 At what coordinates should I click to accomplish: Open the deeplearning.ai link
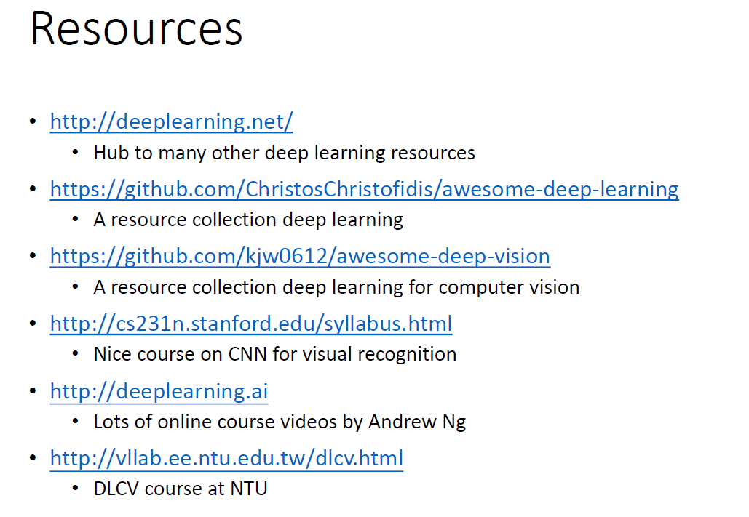click(x=159, y=391)
